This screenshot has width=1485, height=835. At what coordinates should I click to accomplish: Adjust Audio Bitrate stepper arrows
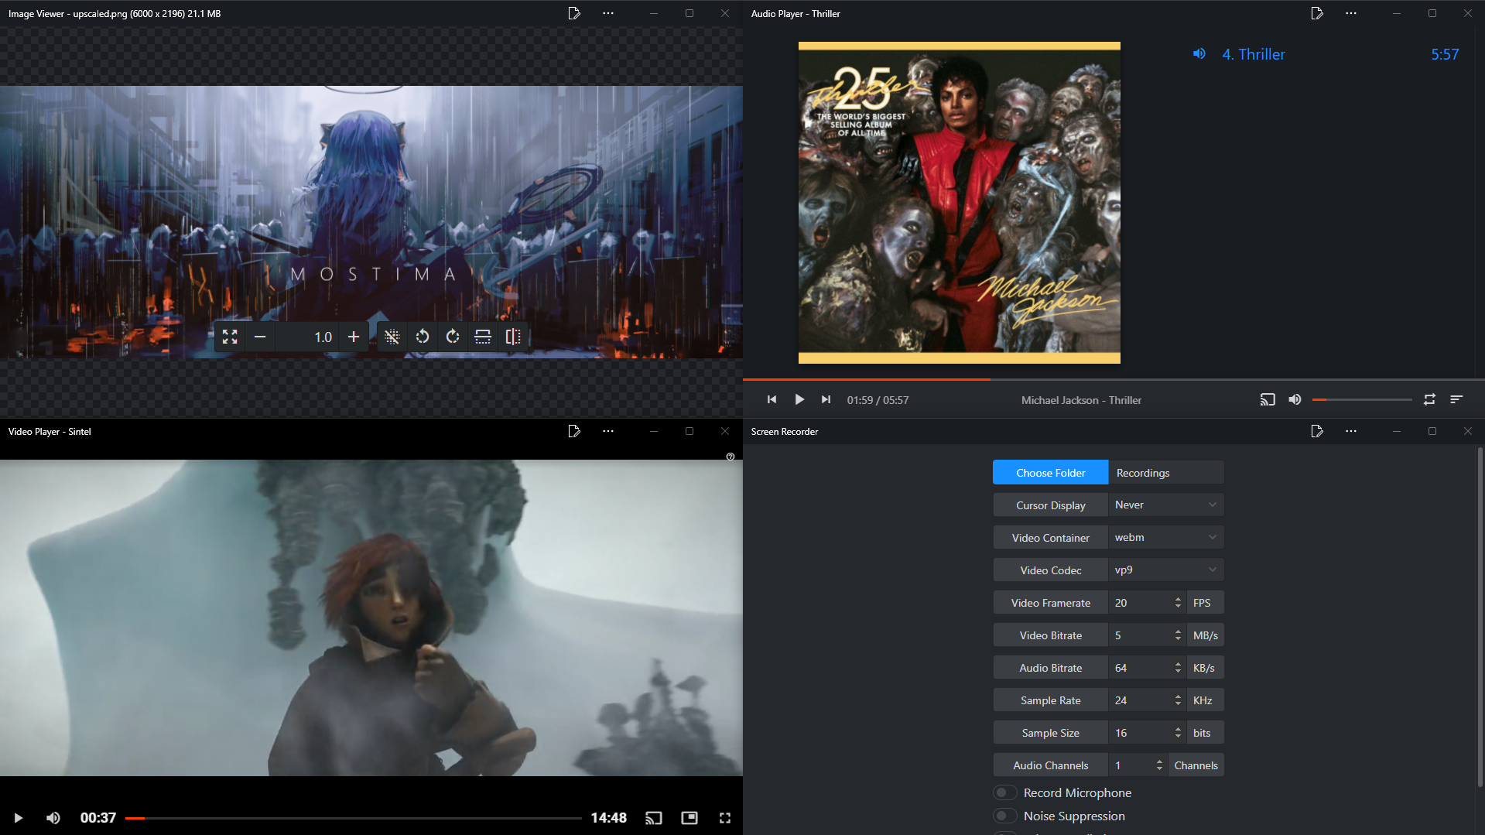1178,668
